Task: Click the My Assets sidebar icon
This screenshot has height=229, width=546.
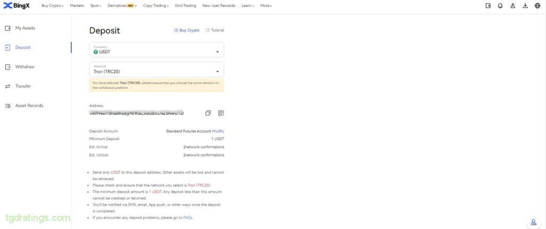Action: [7, 28]
